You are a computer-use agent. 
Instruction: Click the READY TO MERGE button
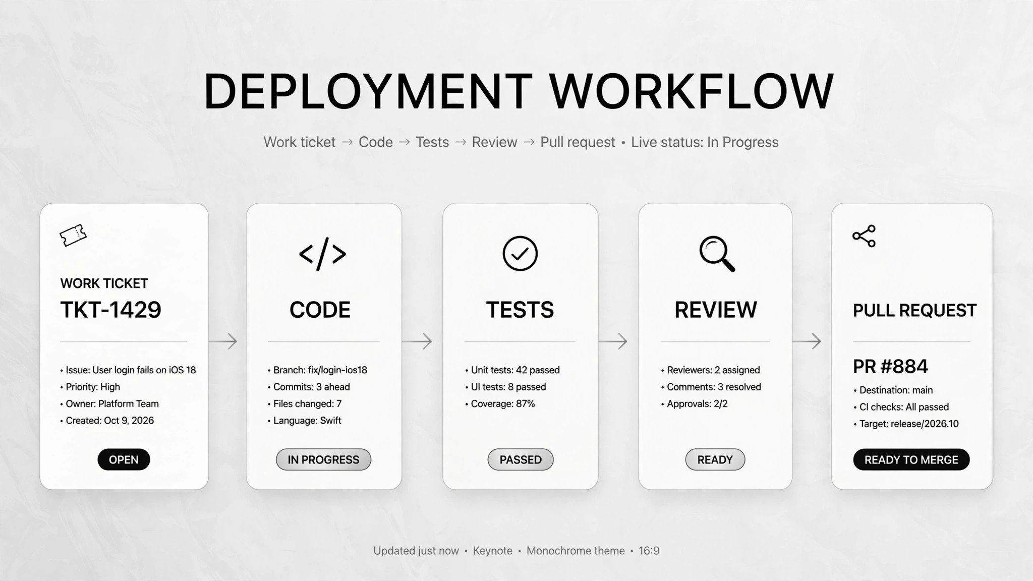(911, 459)
